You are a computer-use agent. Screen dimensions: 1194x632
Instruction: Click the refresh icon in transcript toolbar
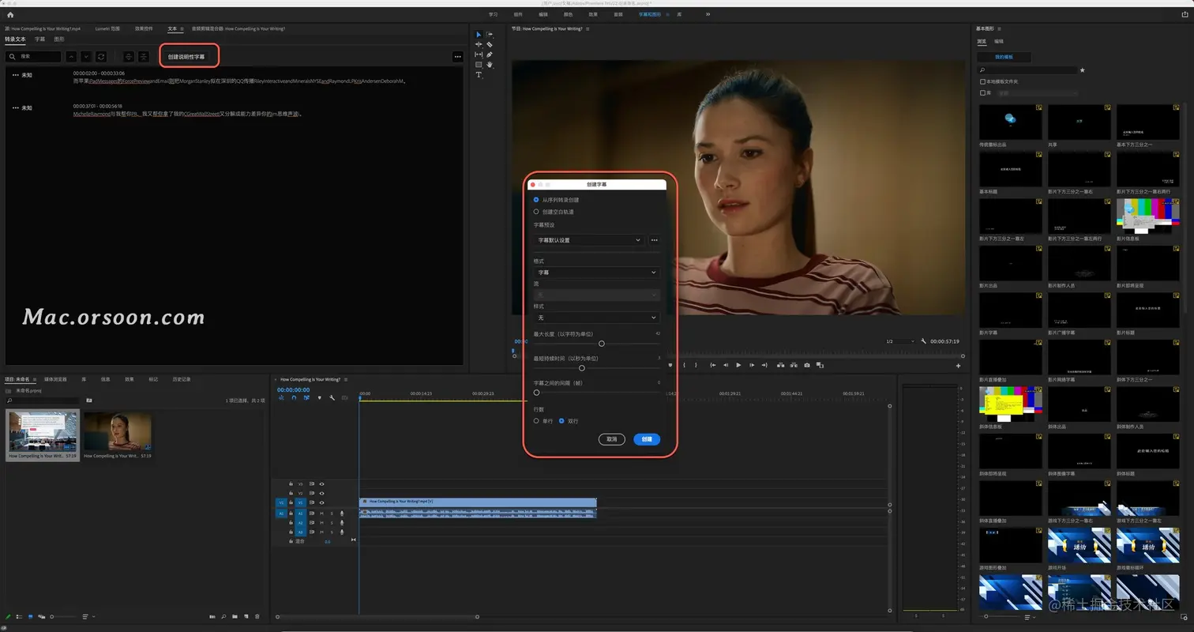click(101, 57)
